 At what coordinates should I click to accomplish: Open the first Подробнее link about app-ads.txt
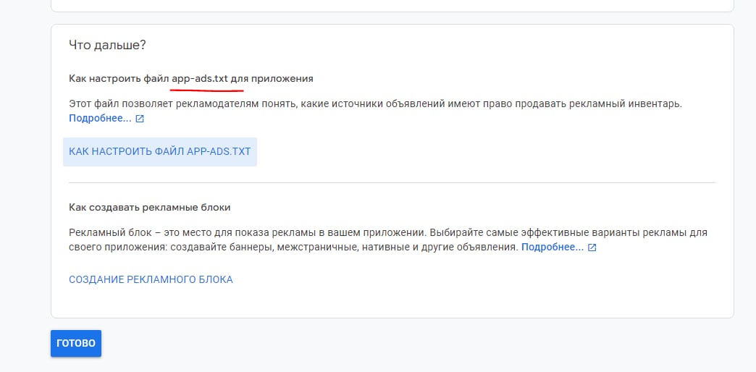tap(100, 118)
